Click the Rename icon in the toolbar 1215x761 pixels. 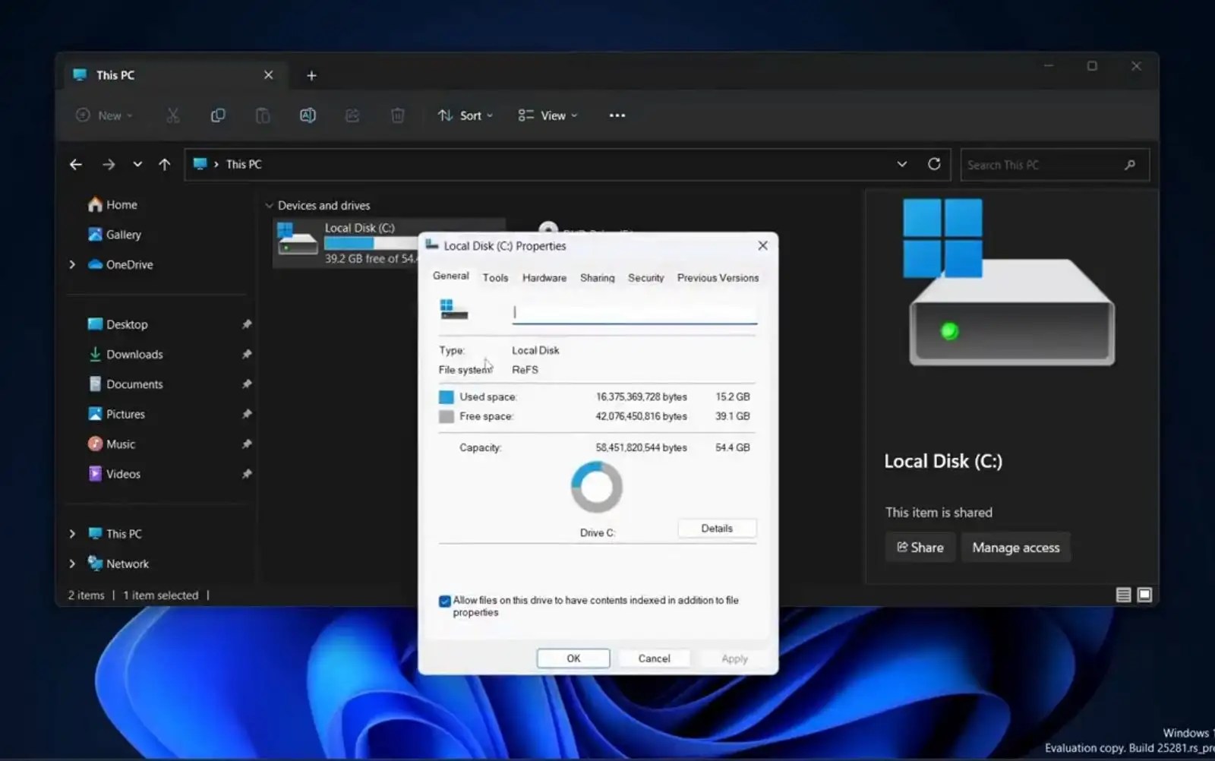tap(308, 115)
